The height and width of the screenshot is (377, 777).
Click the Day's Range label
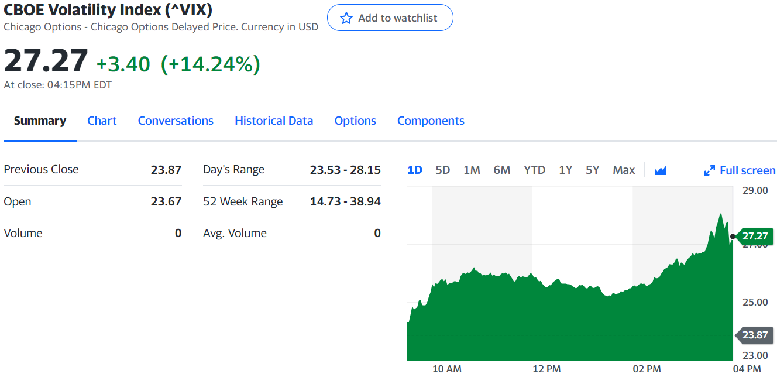pyautogui.click(x=233, y=169)
